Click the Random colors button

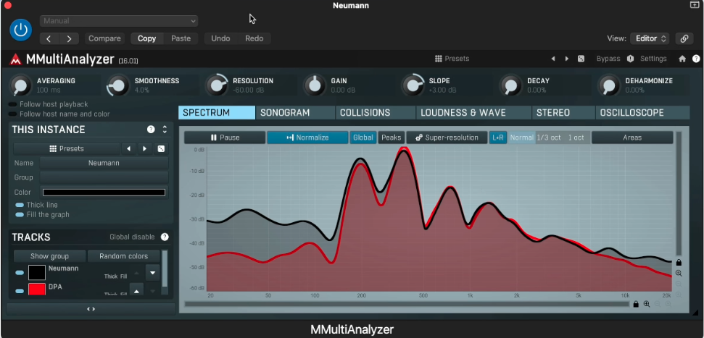tap(123, 256)
